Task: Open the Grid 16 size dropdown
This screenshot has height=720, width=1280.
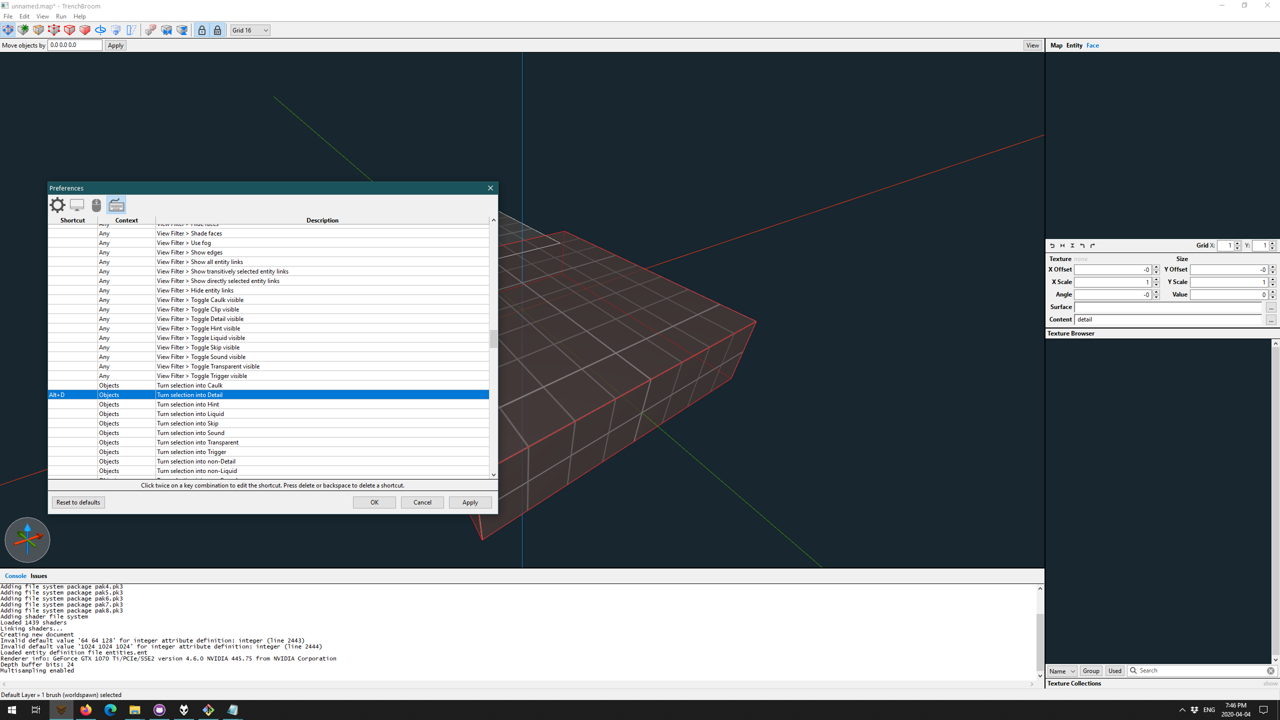Action: pos(250,30)
